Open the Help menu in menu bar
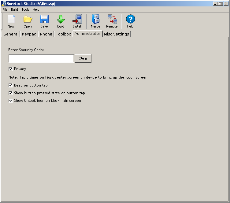Screen dimensions: 230x203 pyautogui.click(x=36, y=9)
